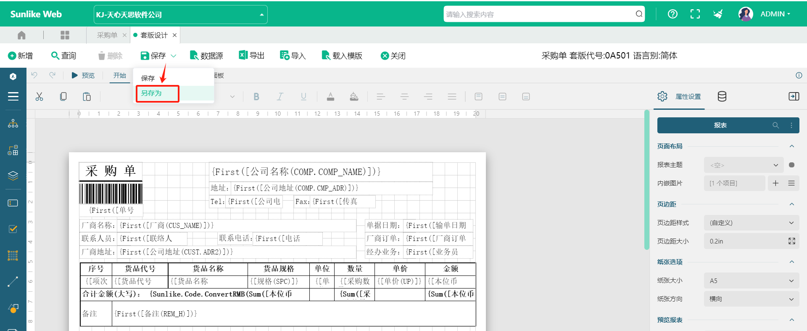Open the apps grid icon
The image size is (807, 331).
point(65,35)
